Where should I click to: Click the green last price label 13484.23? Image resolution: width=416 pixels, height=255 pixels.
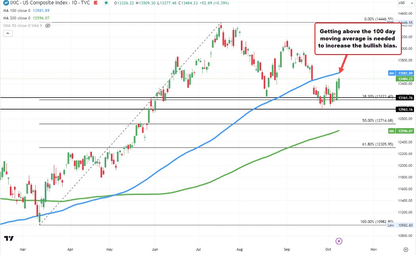(x=405, y=79)
